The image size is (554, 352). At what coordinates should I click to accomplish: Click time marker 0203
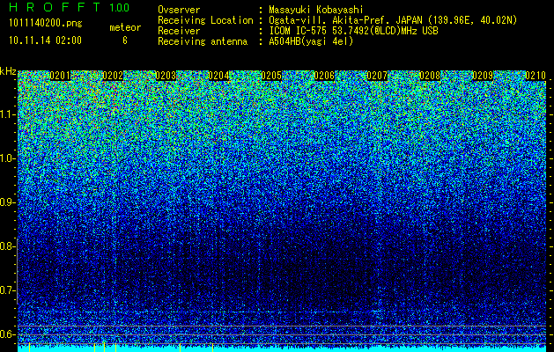(x=166, y=76)
